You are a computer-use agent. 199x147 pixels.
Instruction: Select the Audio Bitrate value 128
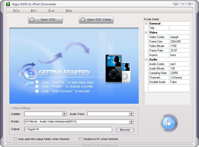179,68
